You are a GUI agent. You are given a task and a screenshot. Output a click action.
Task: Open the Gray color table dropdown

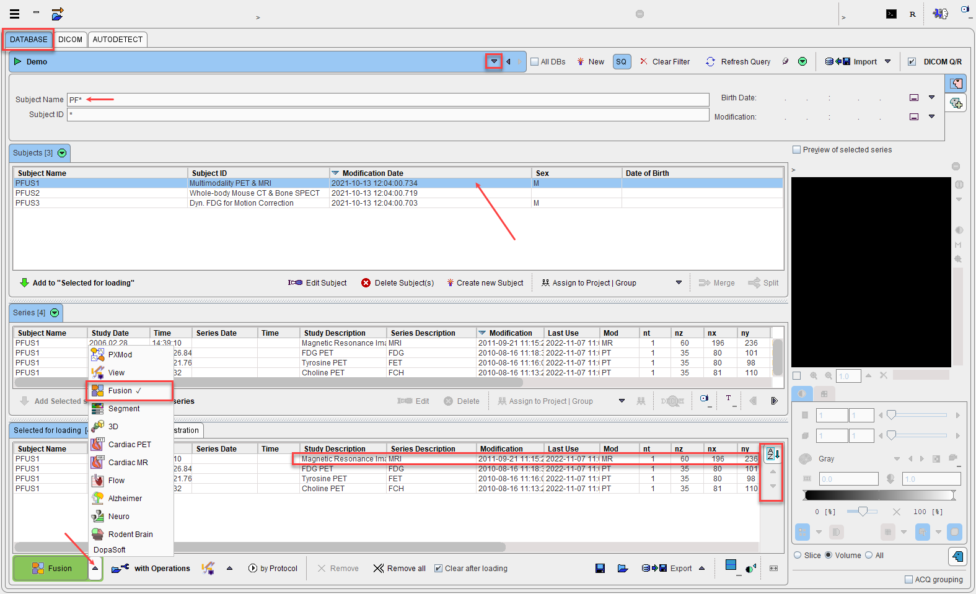point(897,459)
